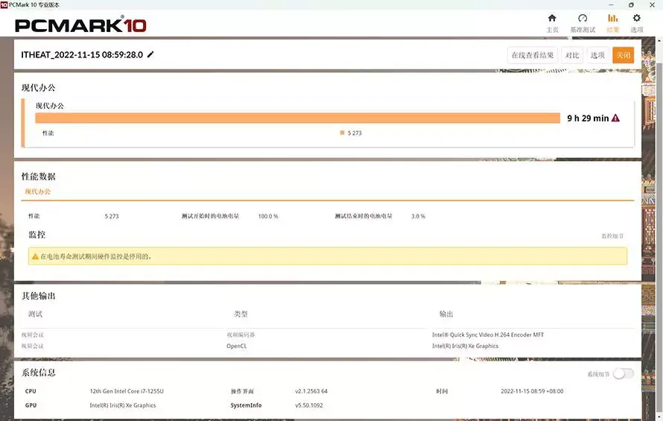
Task: Click the result name ITHEAT_2022-11-15 08:59:28.0
Action: [83, 54]
